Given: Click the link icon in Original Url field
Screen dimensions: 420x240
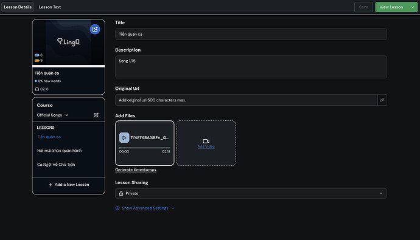Looking at the screenshot, I should coord(382,100).
